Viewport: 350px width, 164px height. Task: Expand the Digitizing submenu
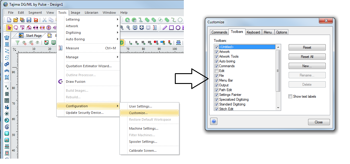pos(88,33)
